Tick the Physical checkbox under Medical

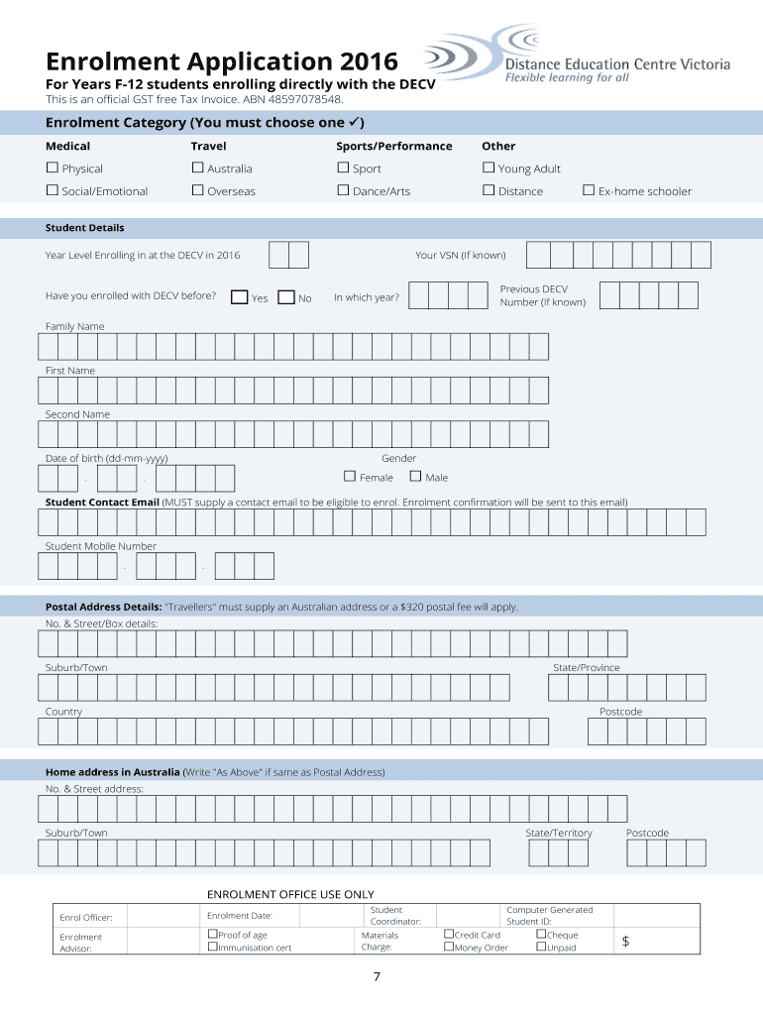(53, 169)
